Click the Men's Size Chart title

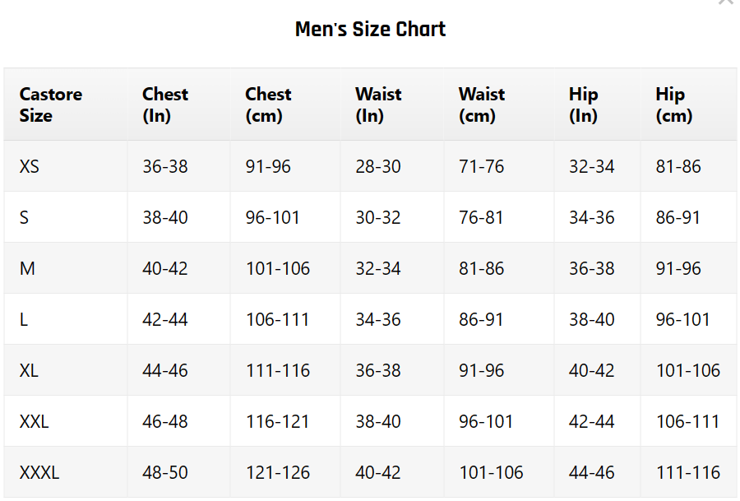point(370,30)
